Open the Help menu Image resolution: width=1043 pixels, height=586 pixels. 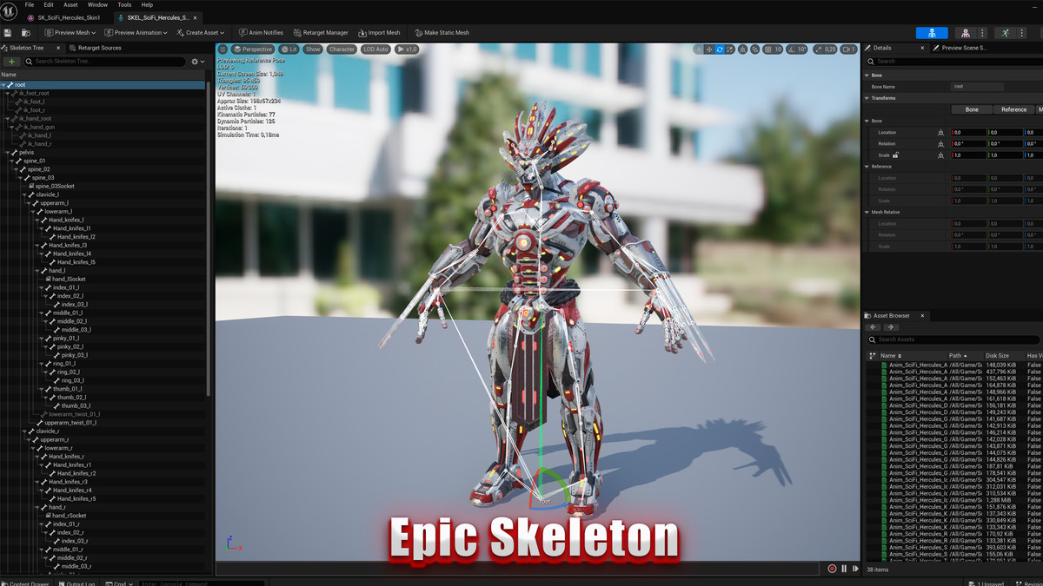[147, 5]
